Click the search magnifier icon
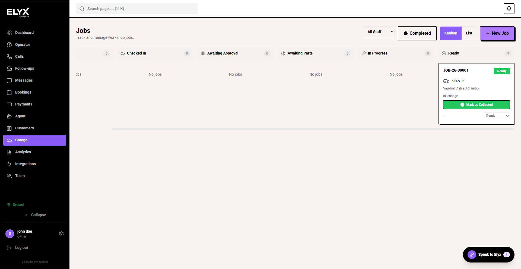The height and width of the screenshot is (269, 521). coord(82,9)
